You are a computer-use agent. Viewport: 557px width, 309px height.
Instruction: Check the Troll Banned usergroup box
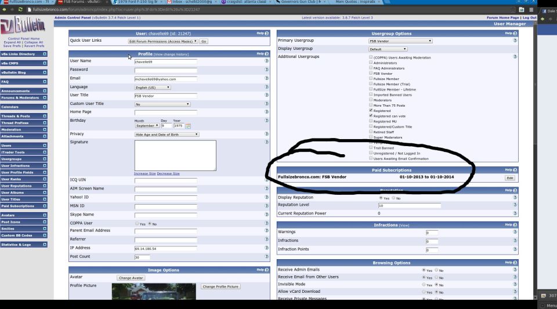pos(371,147)
